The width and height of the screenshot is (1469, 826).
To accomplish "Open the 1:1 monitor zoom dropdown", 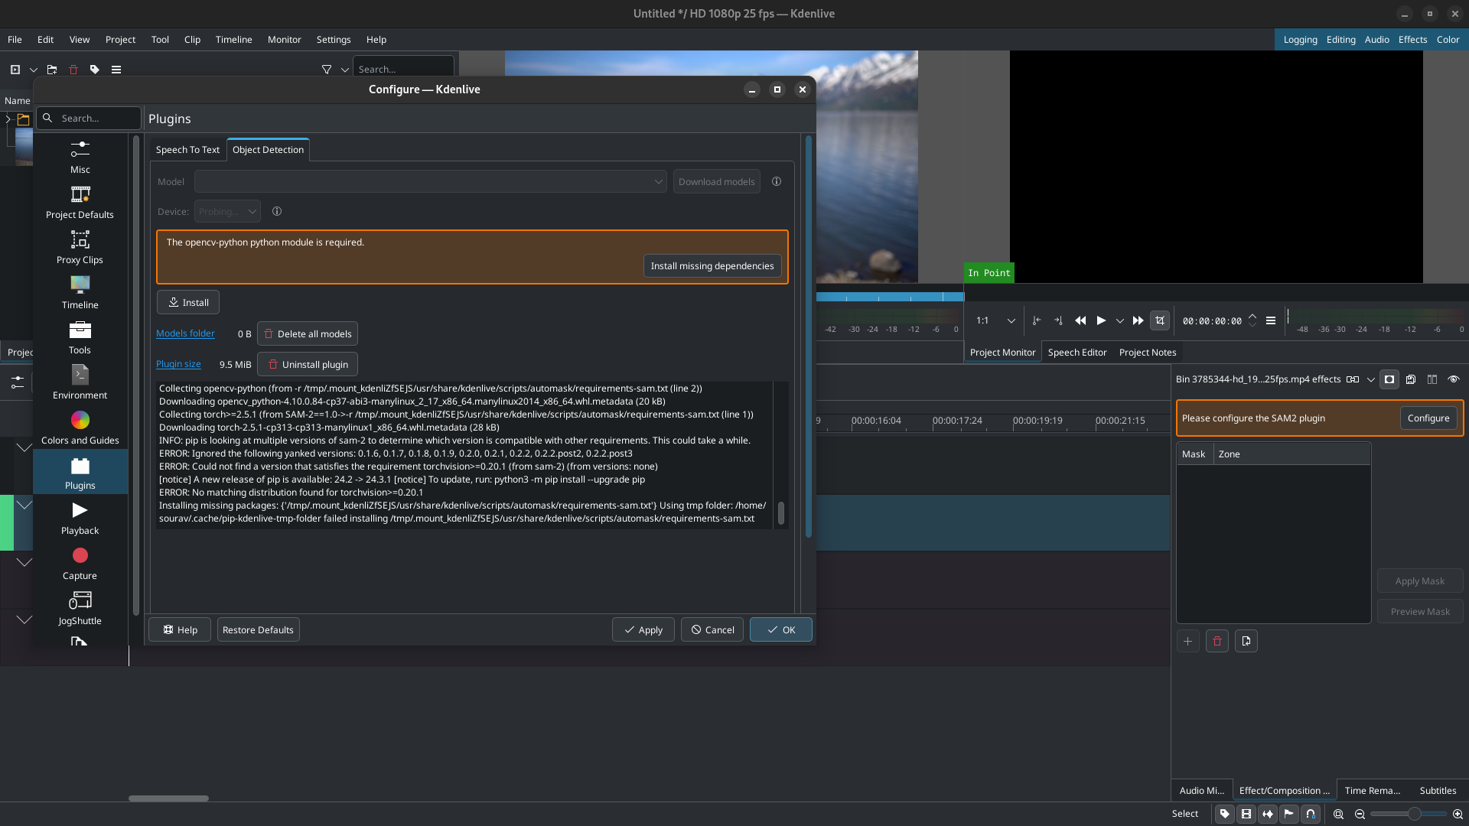I will tap(994, 320).
